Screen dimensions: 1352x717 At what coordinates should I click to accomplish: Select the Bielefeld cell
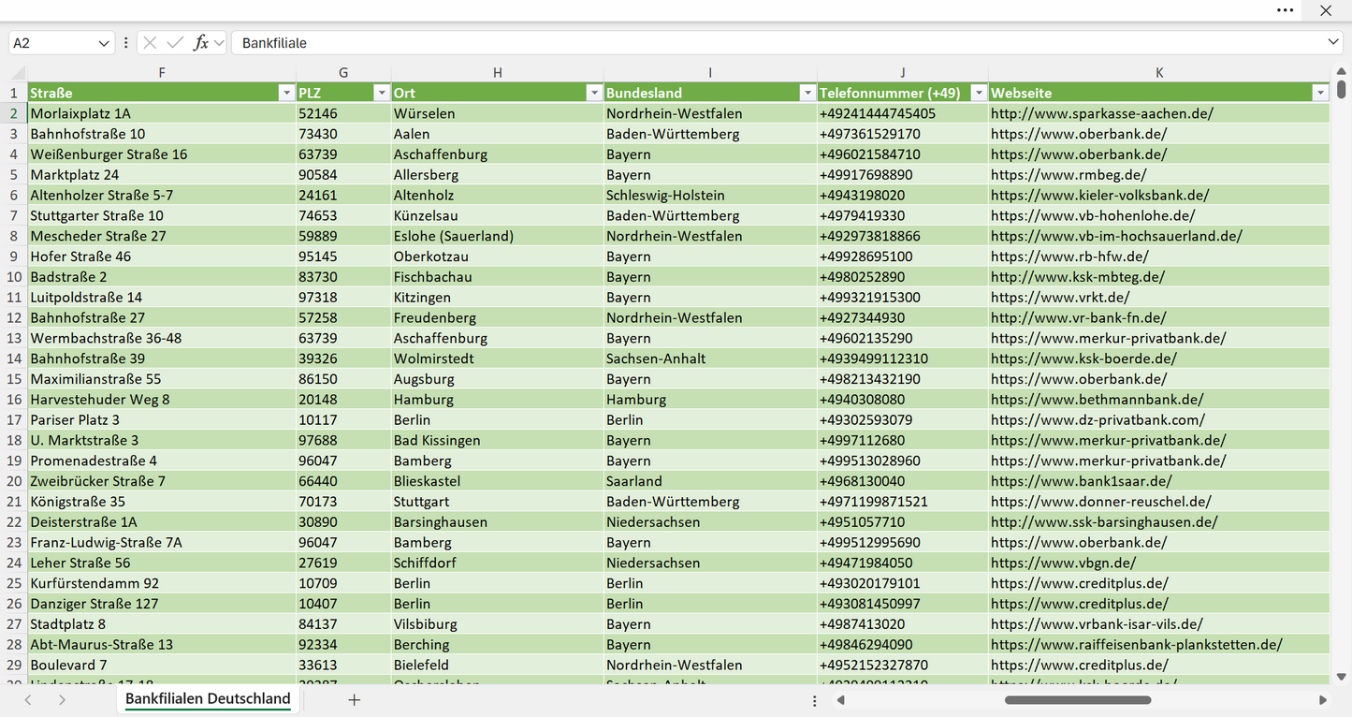(x=498, y=665)
